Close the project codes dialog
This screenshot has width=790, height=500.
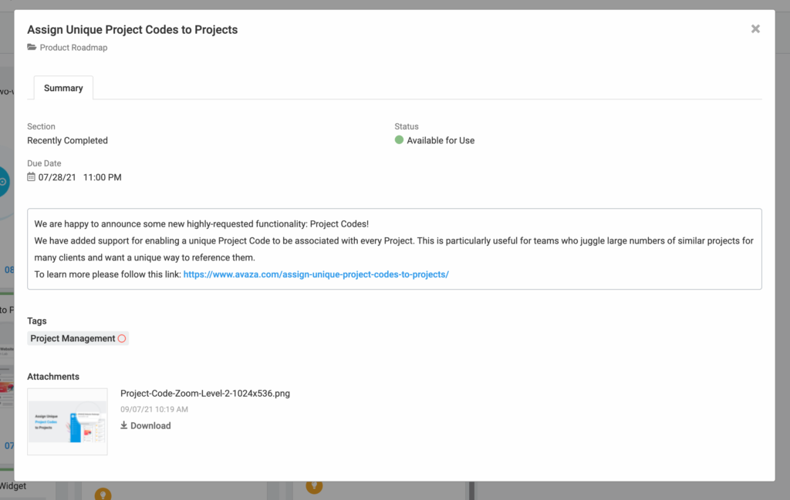[755, 29]
